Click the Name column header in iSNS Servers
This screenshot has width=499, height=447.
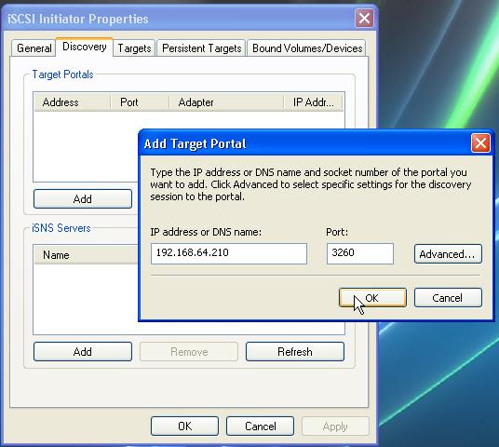[x=86, y=255]
